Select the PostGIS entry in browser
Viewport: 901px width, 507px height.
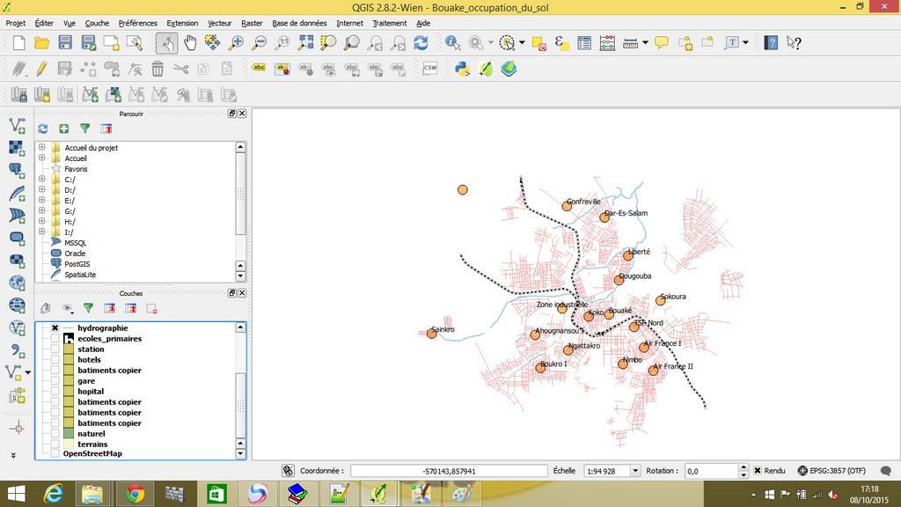pos(77,264)
